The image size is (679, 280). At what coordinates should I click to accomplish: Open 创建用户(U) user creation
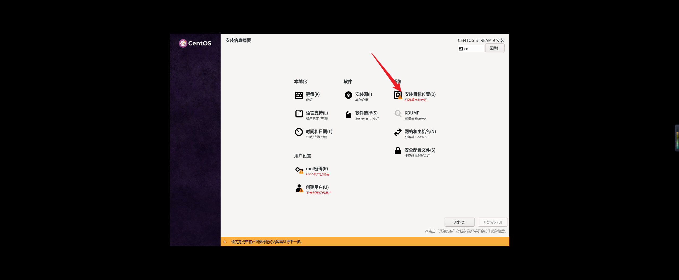tap(317, 187)
